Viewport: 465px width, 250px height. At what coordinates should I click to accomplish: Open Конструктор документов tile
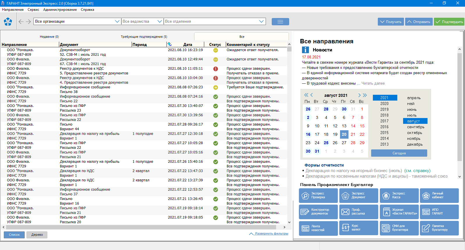[318, 212]
